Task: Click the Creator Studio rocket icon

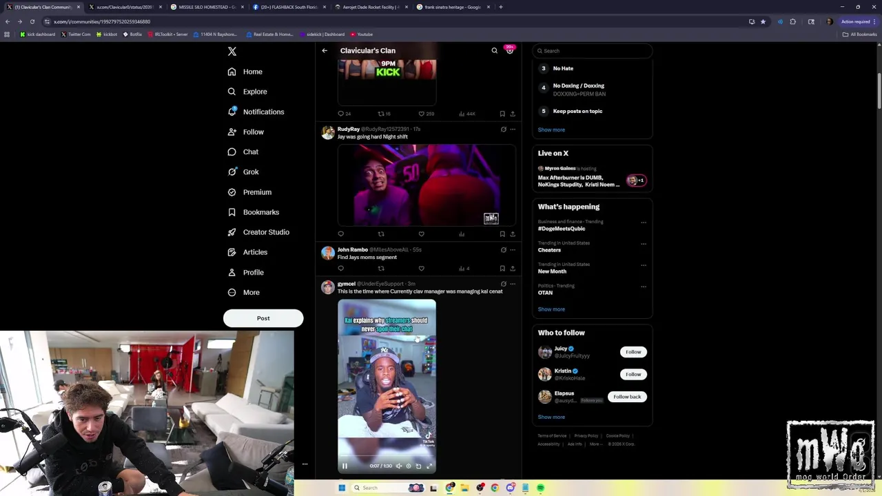Action: tap(232, 232)
